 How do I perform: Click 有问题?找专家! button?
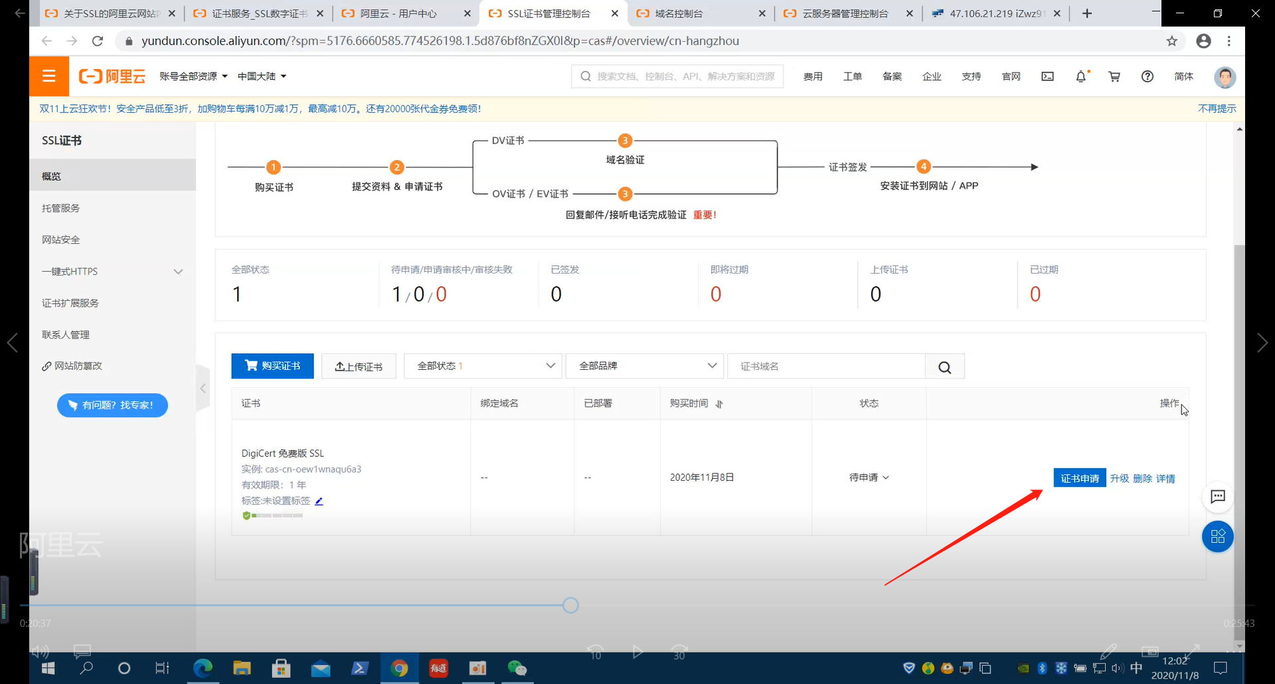112,405
